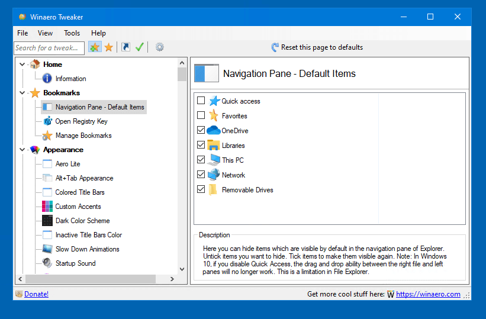486x319 pixels.
Task: Click the Colored Title Bars icon
Action: pos(47,192)
